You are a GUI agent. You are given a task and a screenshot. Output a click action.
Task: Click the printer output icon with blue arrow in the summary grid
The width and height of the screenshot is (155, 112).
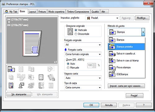pos(11,69)
